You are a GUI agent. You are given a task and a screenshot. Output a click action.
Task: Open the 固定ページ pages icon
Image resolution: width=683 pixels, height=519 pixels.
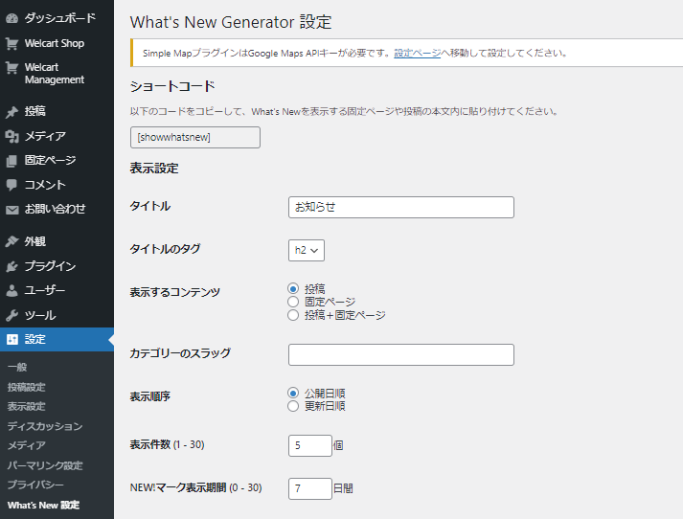pyautogui.click(x=12, y=161)
